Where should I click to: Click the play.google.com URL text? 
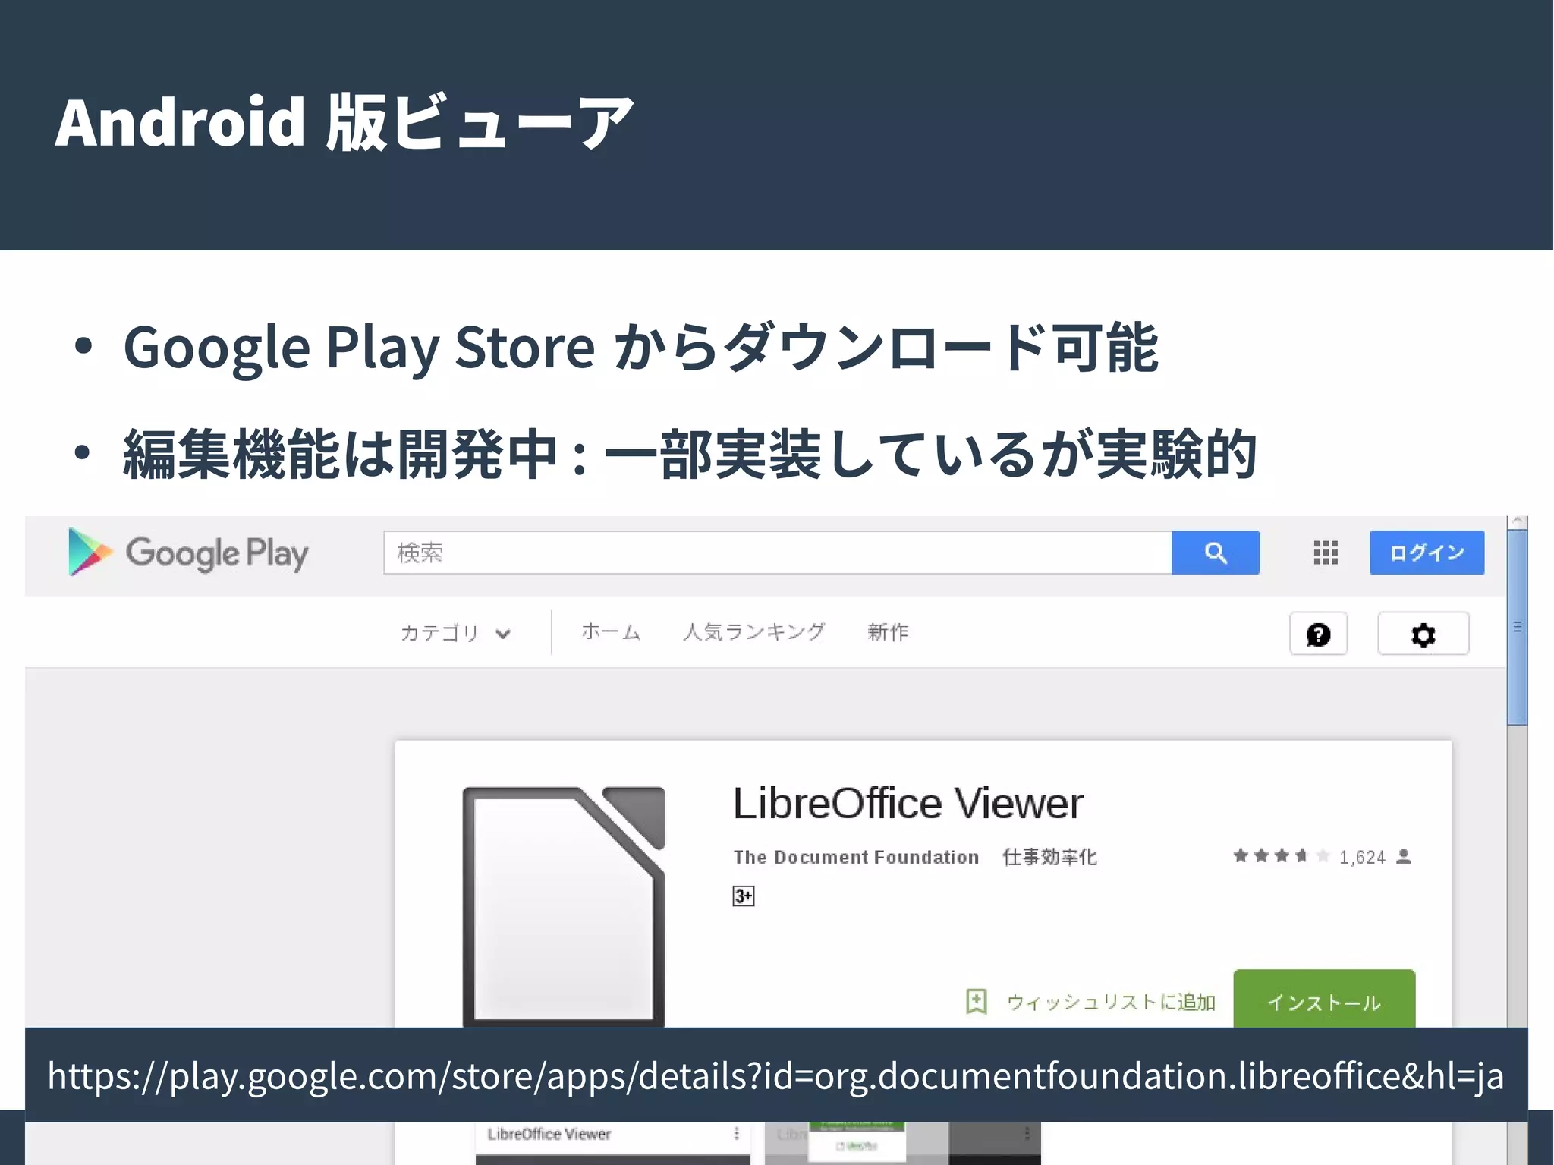tap(775, 1075)
